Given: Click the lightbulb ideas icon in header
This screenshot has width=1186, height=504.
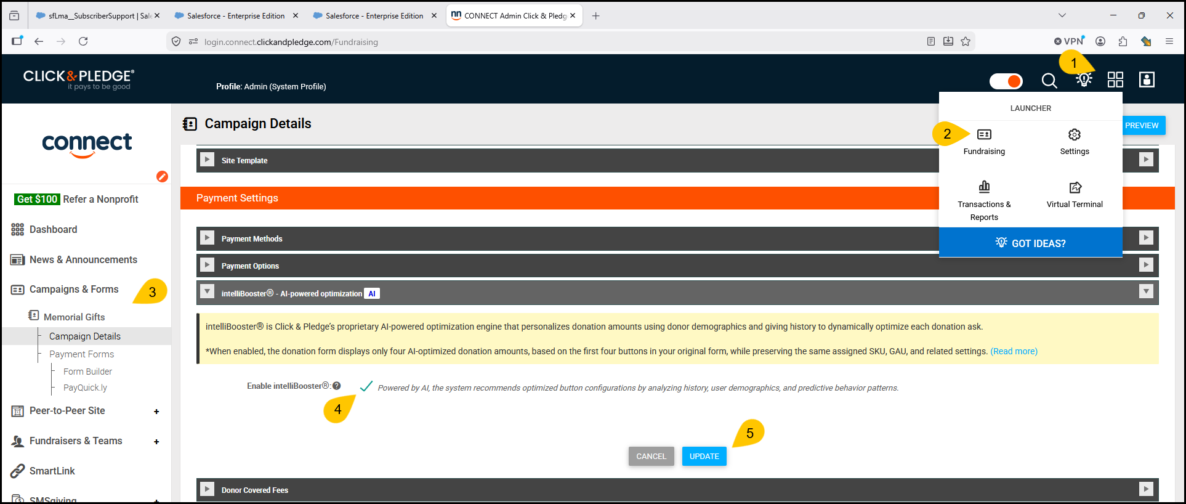Looking at the screenshot, I should click(1084, 80).
